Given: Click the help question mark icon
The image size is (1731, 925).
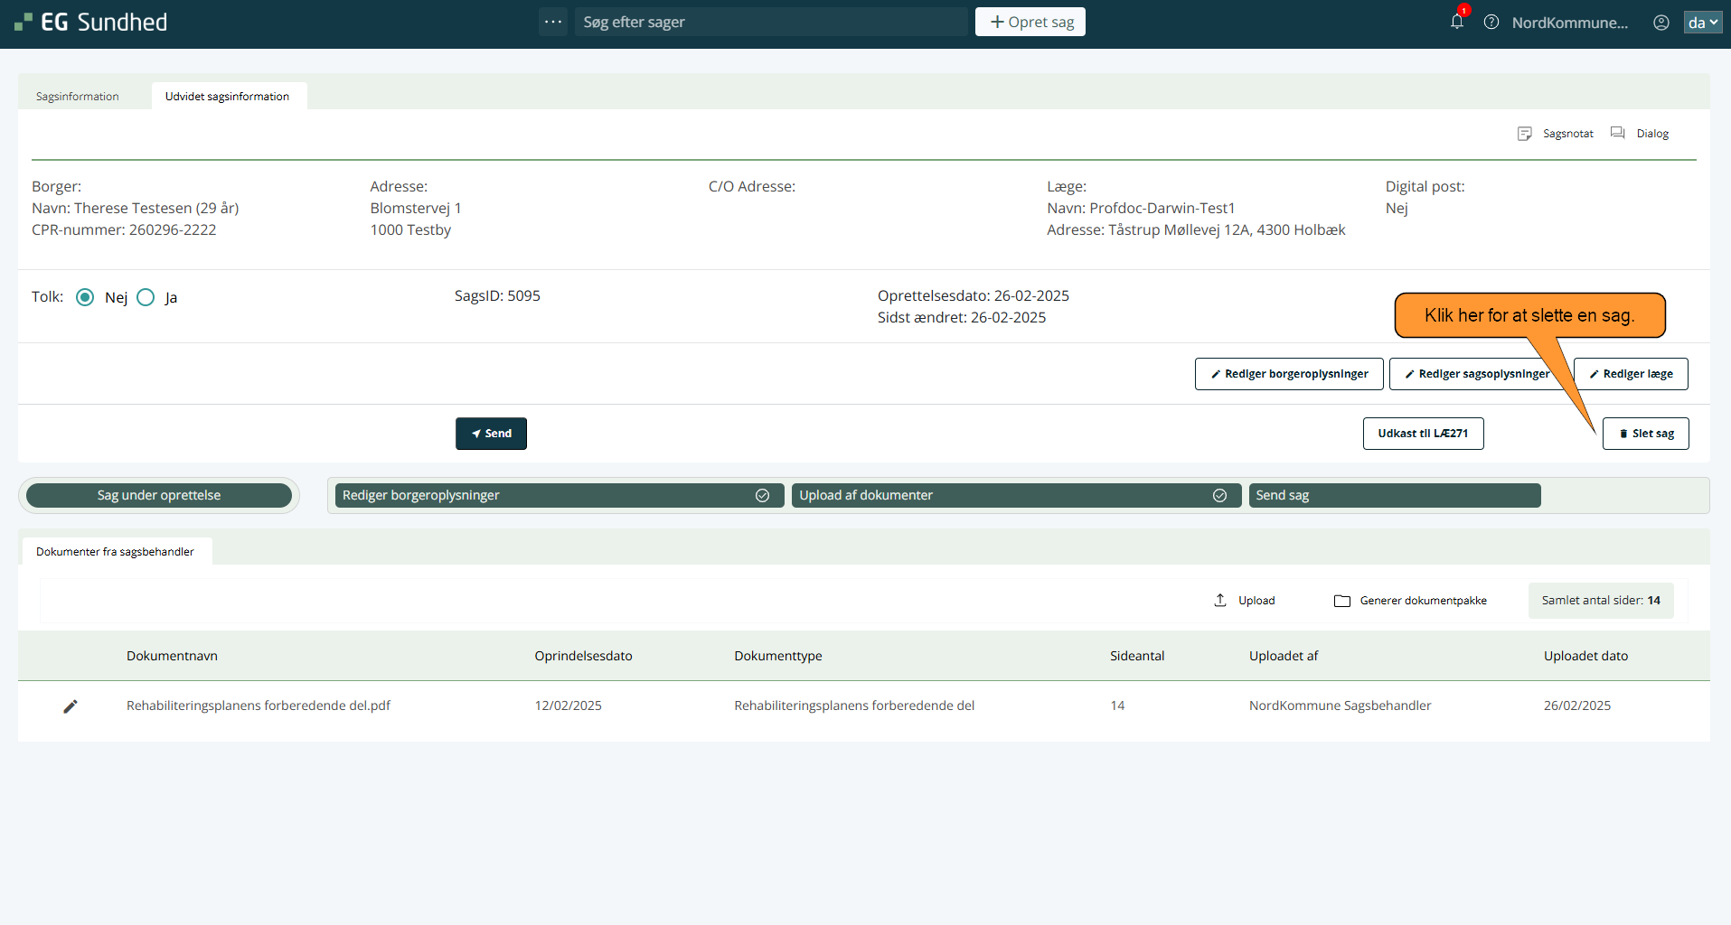Looking at the screenshot, I should 1491,23.
